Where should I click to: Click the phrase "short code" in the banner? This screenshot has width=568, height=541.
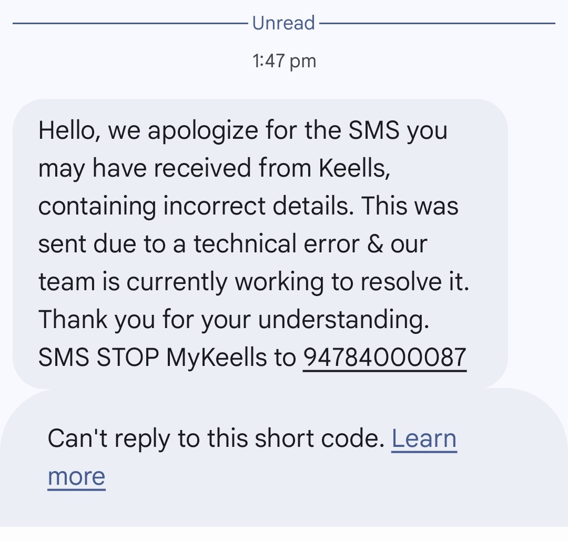click(319, 438)
